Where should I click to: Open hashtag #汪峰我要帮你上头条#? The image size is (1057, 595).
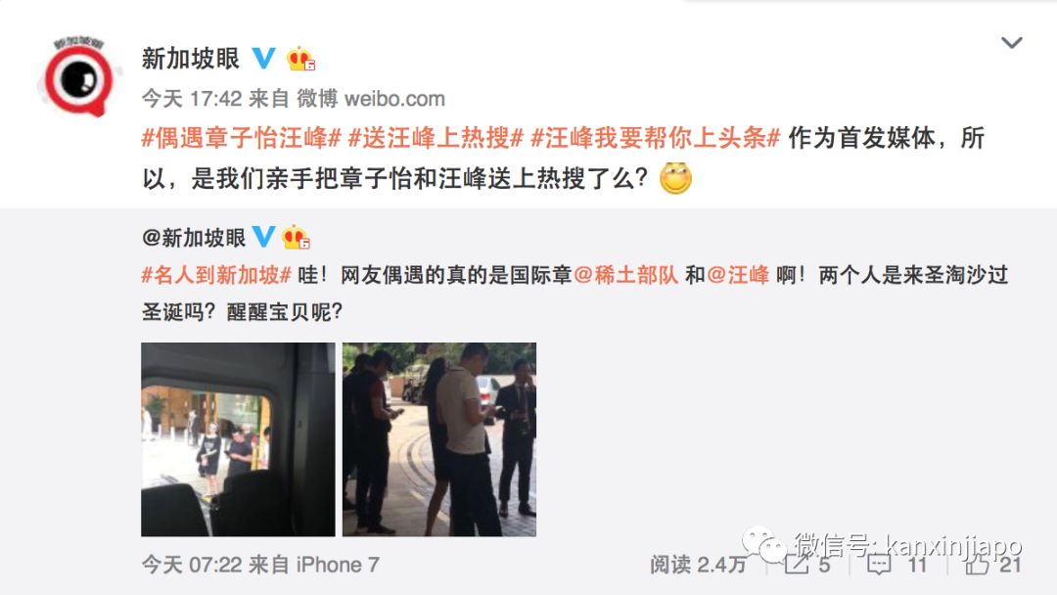point(655,138)
